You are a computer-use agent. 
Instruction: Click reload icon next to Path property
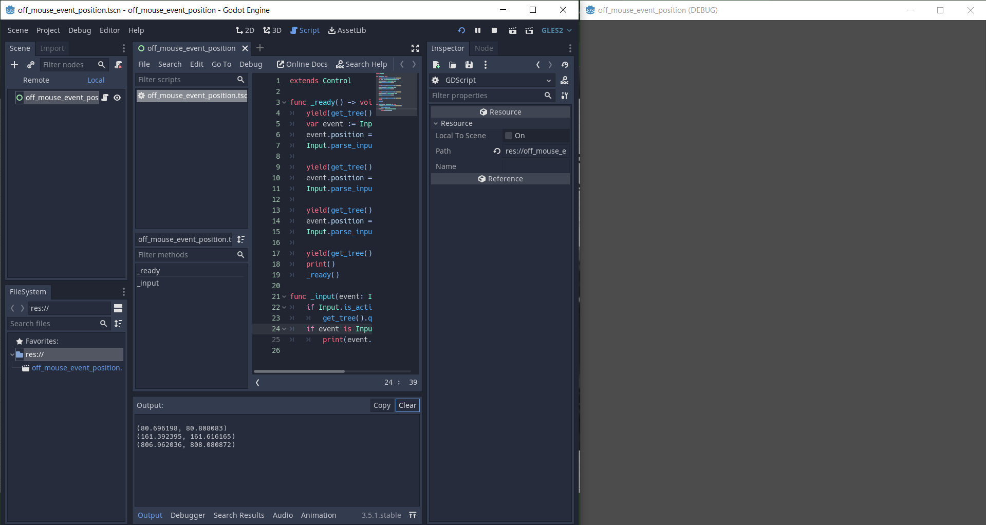tap(497, 151)
